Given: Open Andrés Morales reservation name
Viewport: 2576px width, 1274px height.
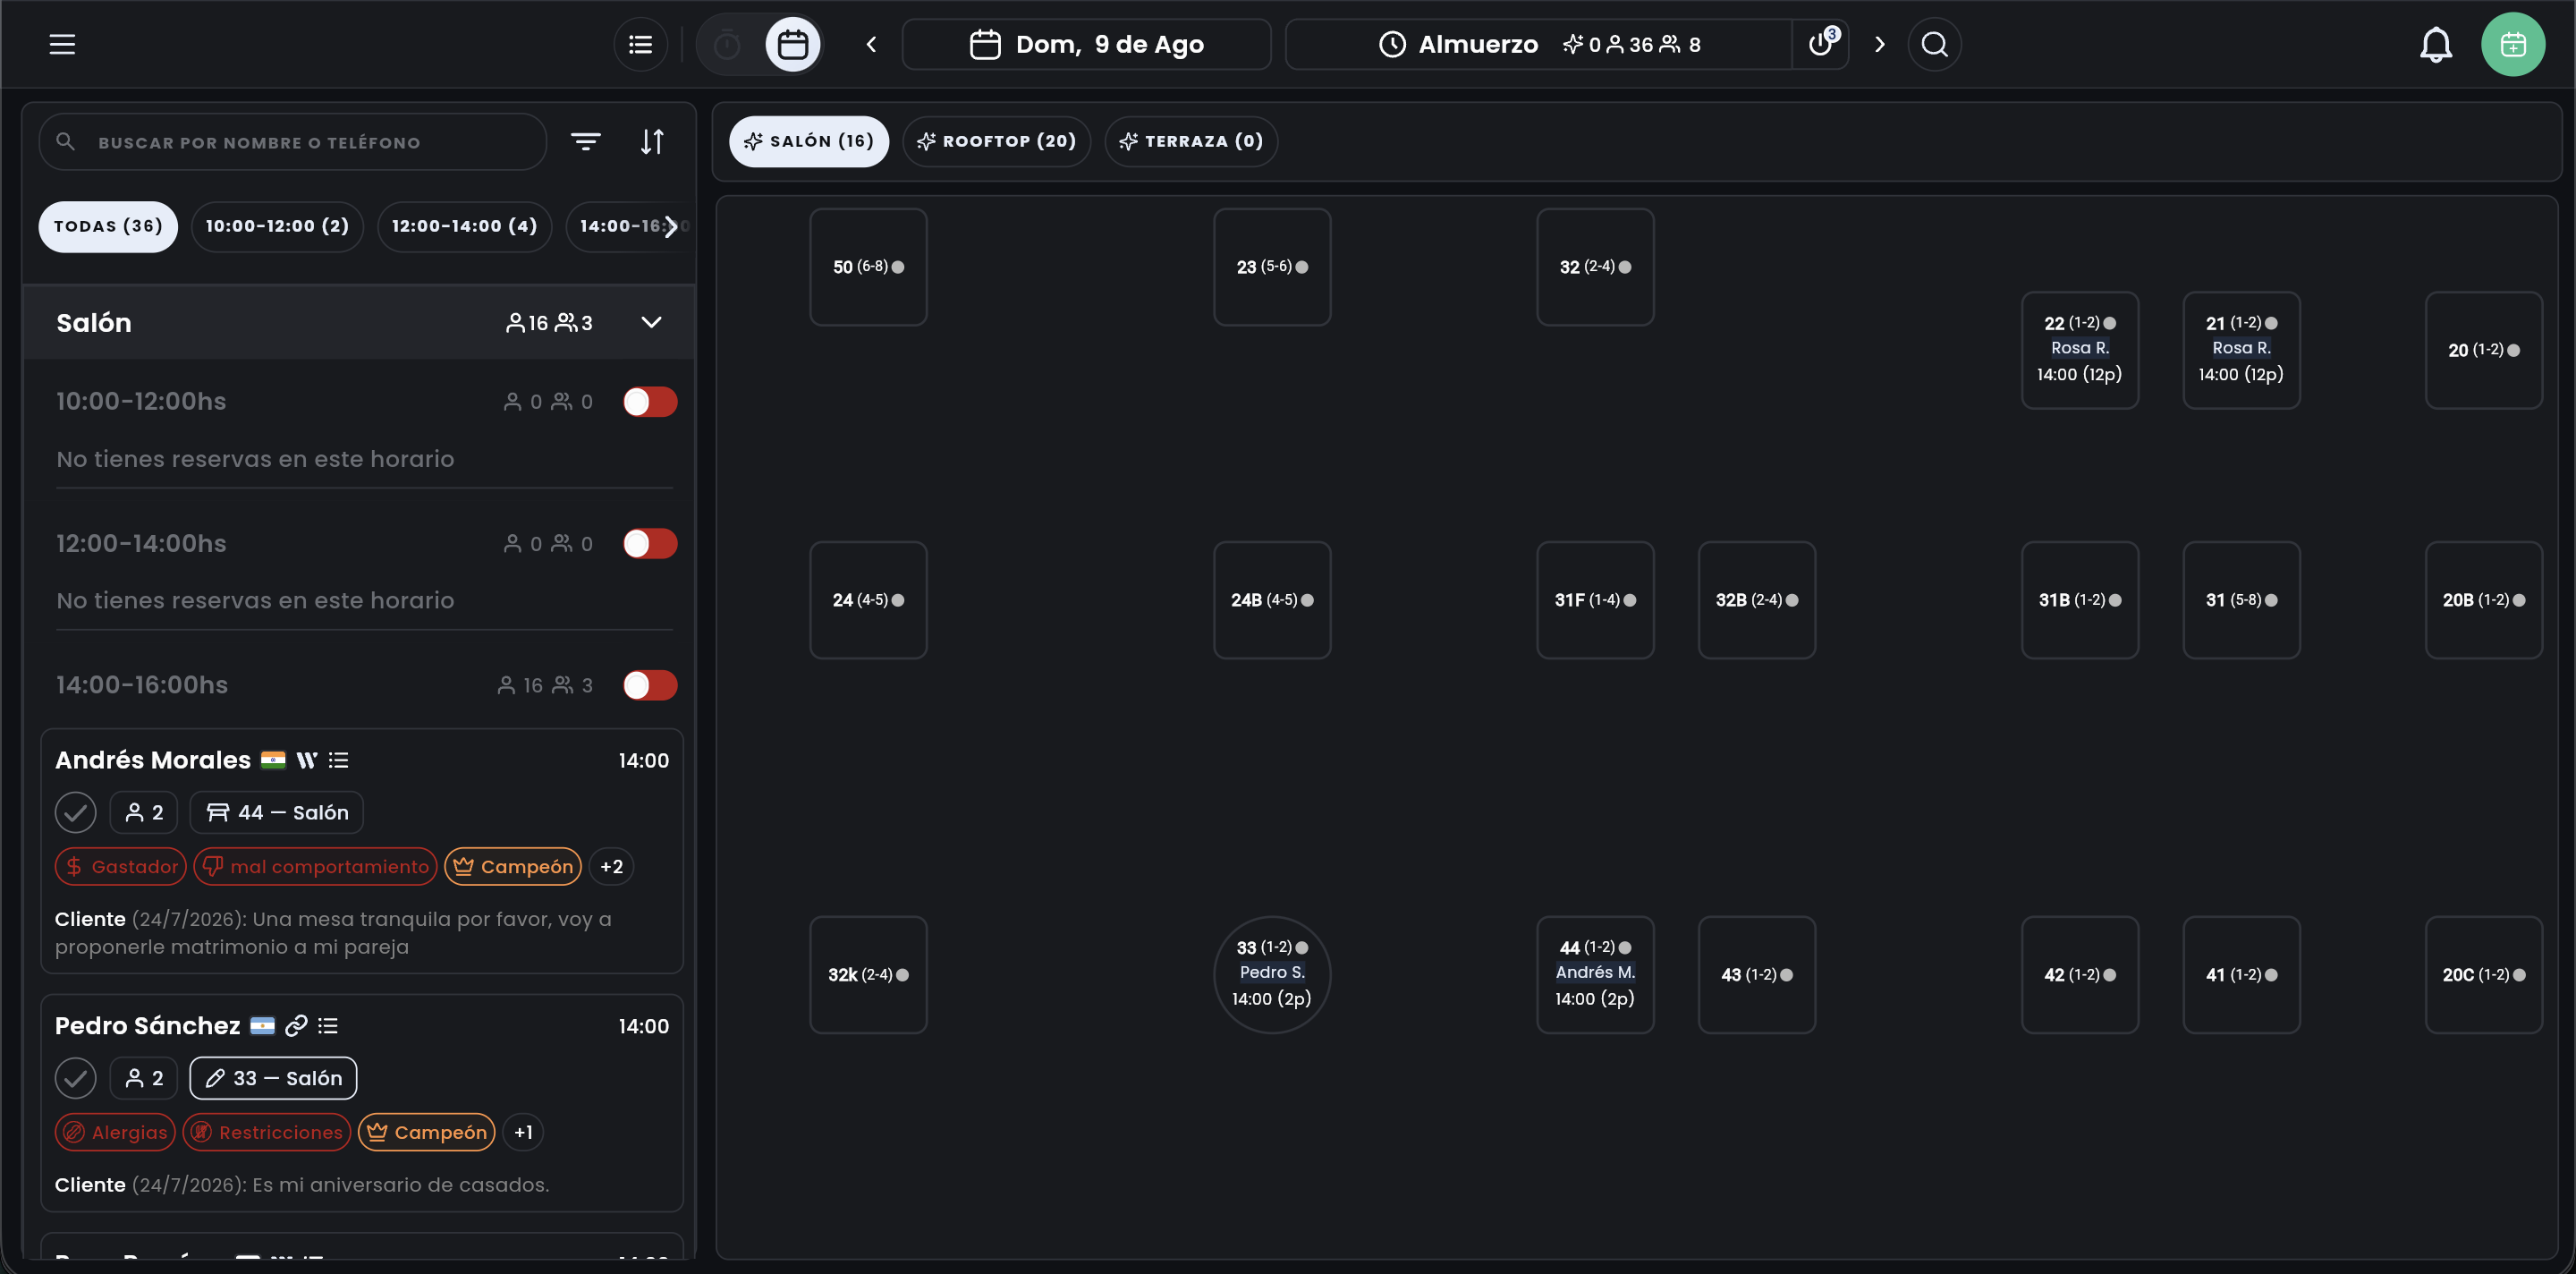Looking at the screenshot, I should (153, 761).
